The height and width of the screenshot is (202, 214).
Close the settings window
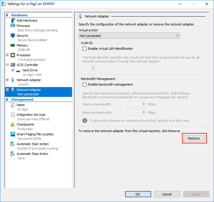pyautogui.click(x=207, y=4)
